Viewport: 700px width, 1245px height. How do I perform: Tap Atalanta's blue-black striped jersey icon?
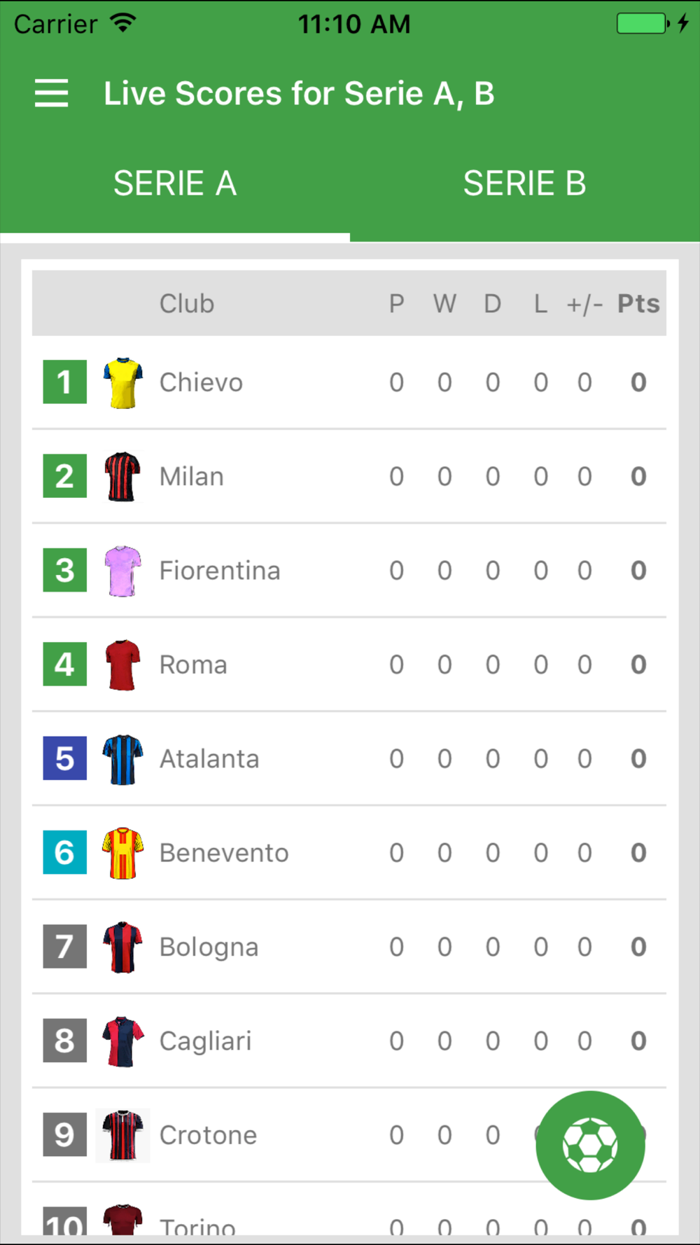[123, 759]
